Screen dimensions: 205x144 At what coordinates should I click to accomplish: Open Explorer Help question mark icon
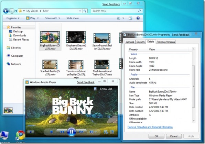pos(138,18)
